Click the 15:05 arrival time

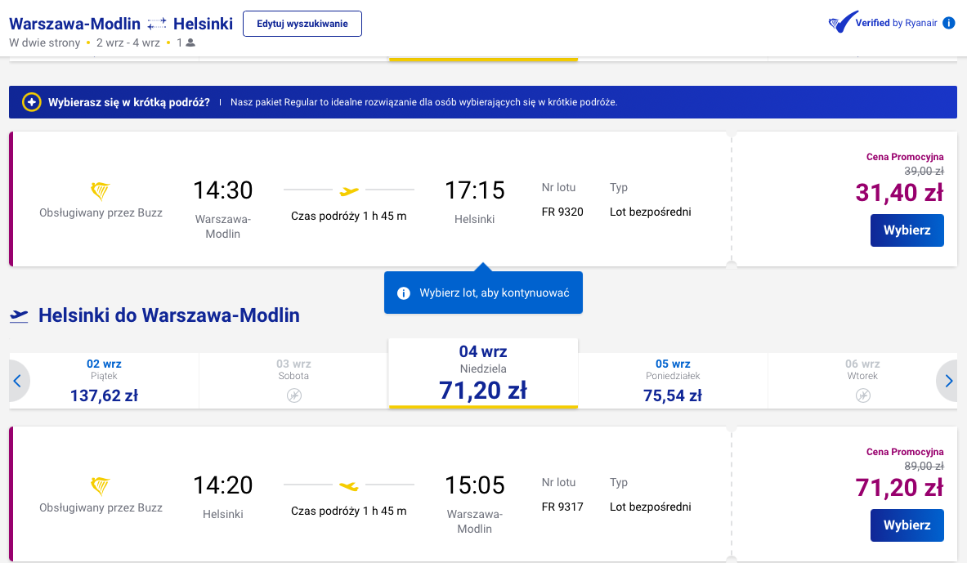[474, 485]
